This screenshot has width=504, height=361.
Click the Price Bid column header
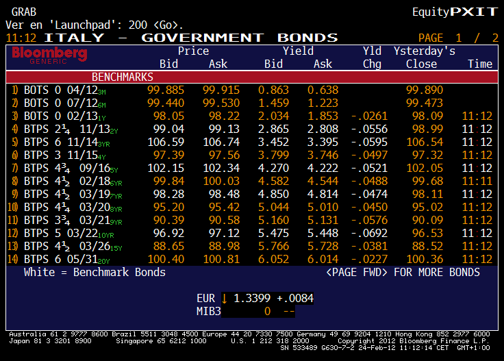pos(168,64)
